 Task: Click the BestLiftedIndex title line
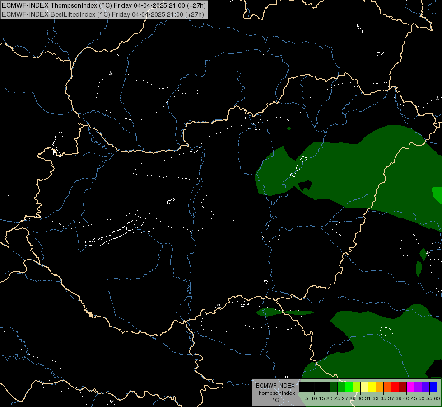(x=103, y=14)
